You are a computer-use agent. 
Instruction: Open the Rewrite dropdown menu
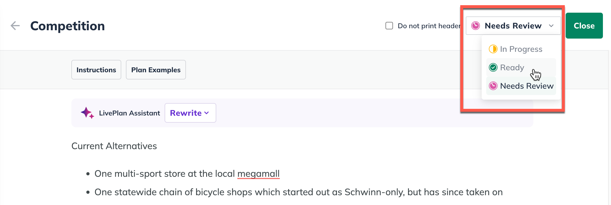click(190, 113)
